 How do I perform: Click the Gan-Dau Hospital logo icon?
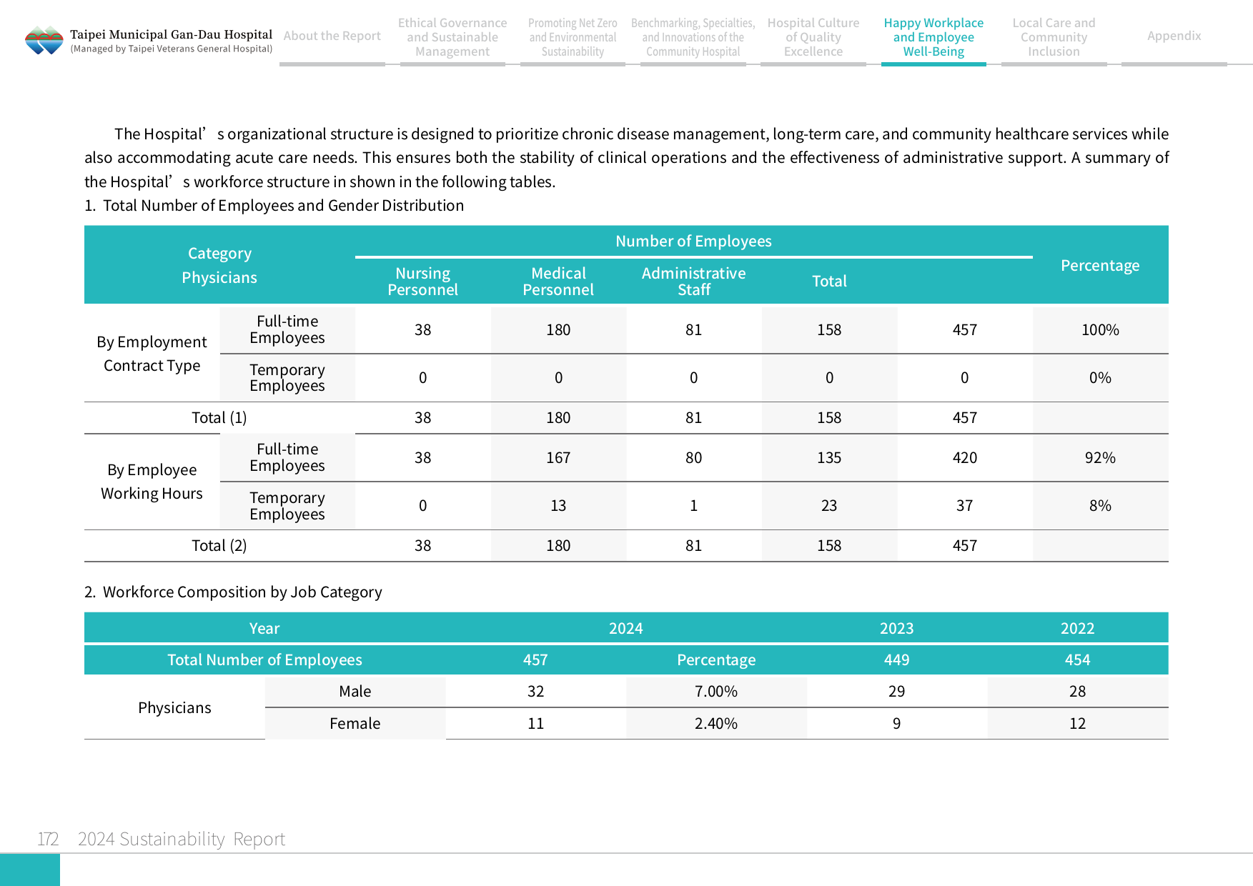pyautogui.click(x=44, y=41)
